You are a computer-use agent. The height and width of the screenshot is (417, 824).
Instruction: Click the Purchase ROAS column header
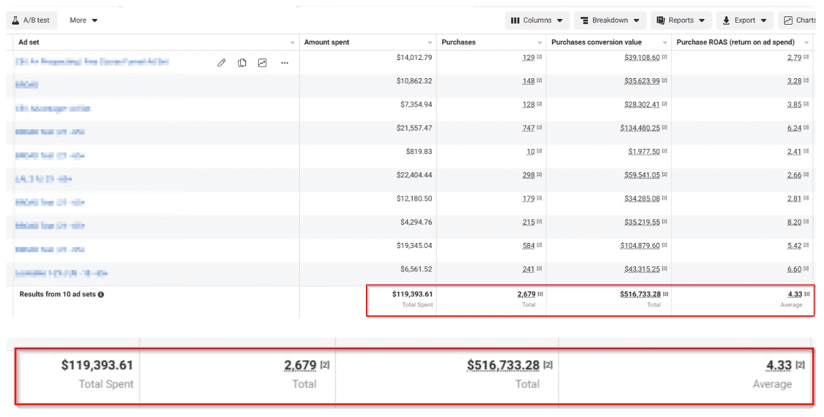(x=736, y=42)
